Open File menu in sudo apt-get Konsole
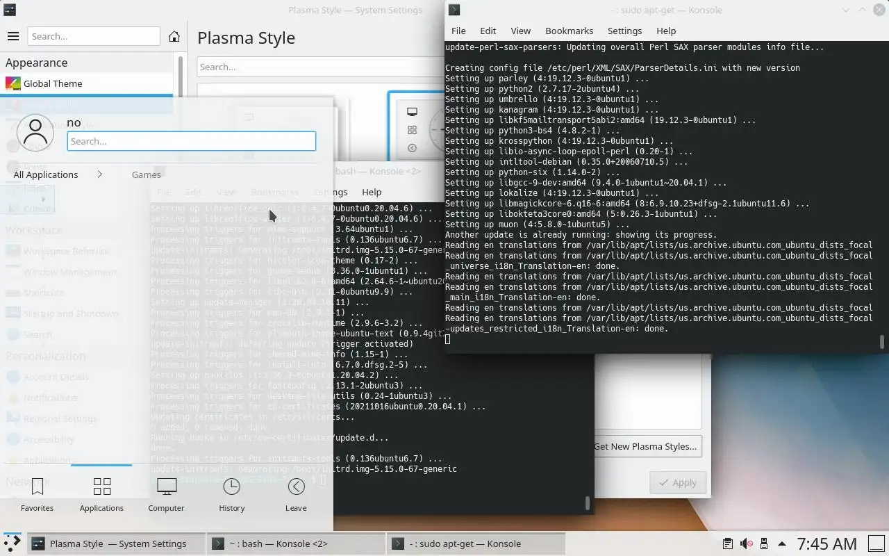Image resolution: width=889 pixels, height=556 pixels. point(458,31)
